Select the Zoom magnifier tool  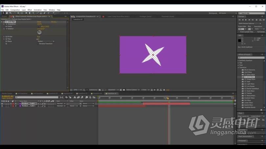coord(10,13)
